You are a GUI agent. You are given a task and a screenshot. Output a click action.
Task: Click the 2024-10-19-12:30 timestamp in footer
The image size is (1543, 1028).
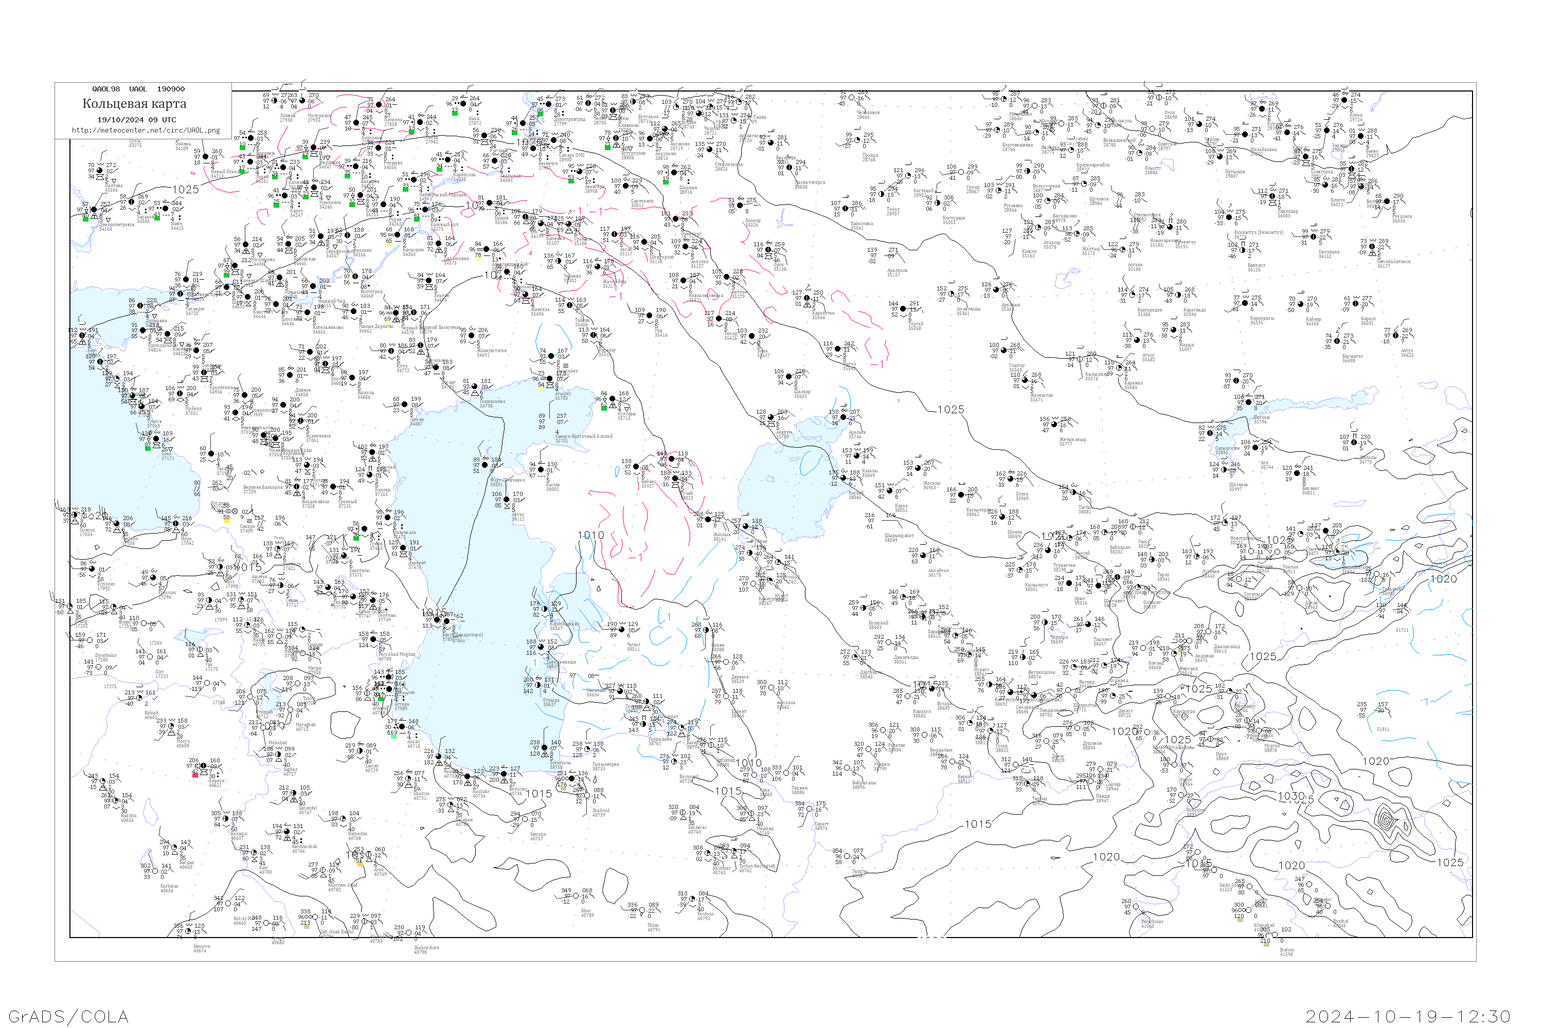1408,1016
